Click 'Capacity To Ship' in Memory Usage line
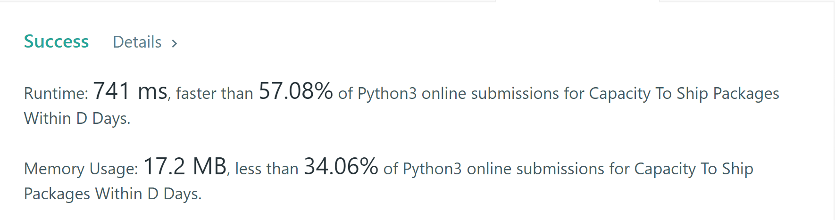The width and height of the screenshot is (835, 220). pos(693,169)
